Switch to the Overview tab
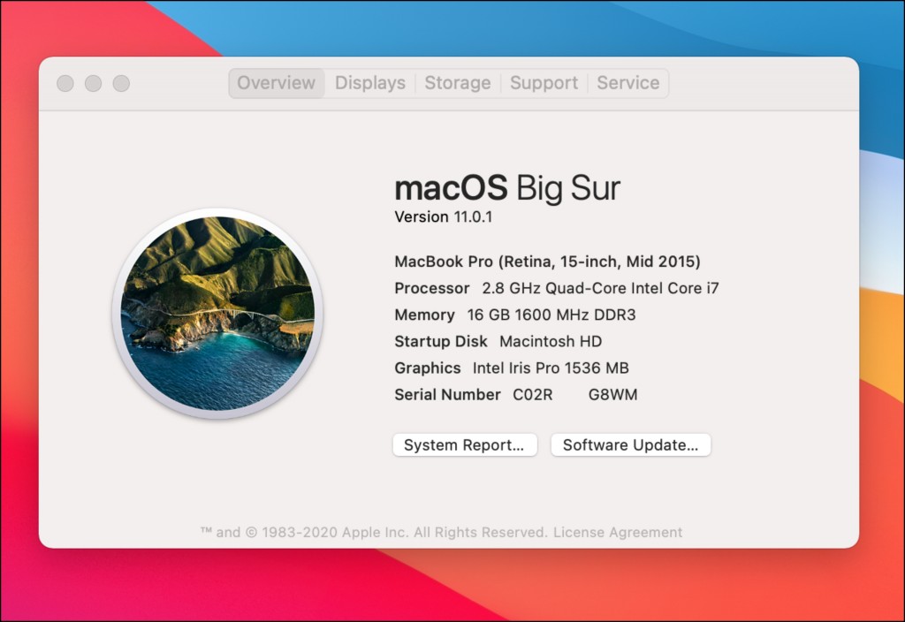Image resolution: width=905 pixels, height=622 pixels. point(277,83)
